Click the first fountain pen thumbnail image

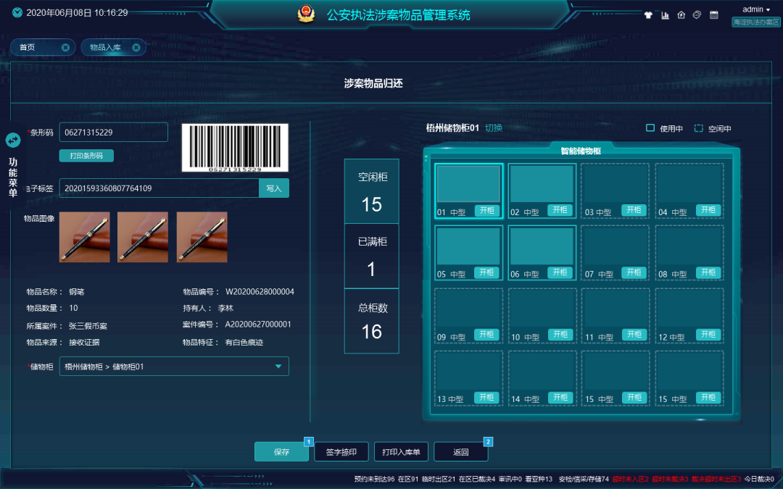[85, 237]
